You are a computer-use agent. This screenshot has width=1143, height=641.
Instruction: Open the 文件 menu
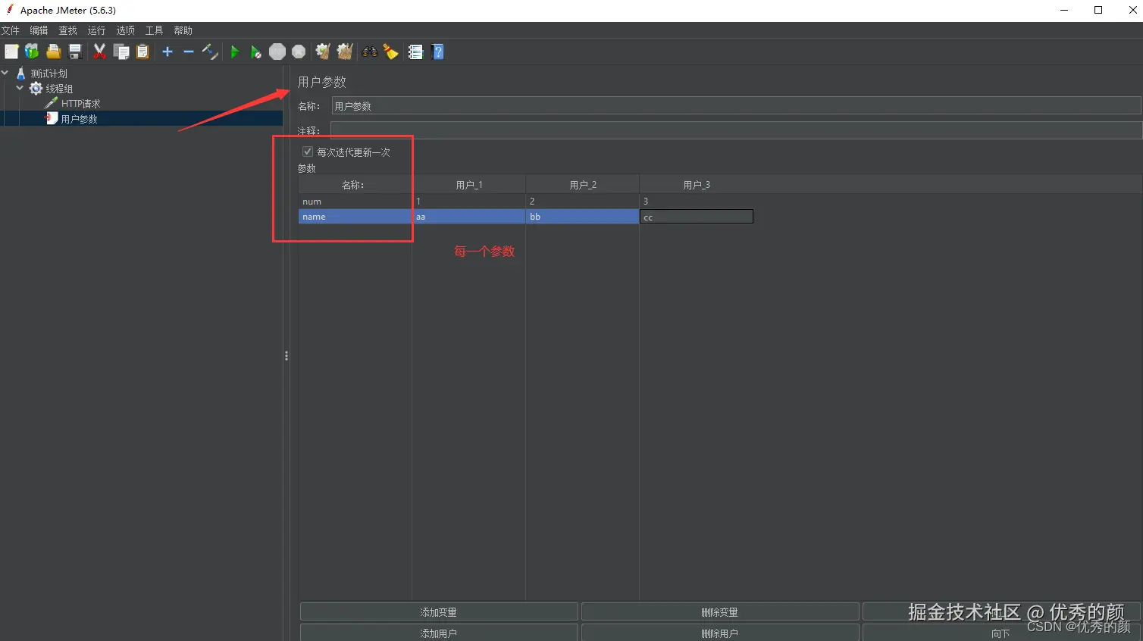coord(11,30)
